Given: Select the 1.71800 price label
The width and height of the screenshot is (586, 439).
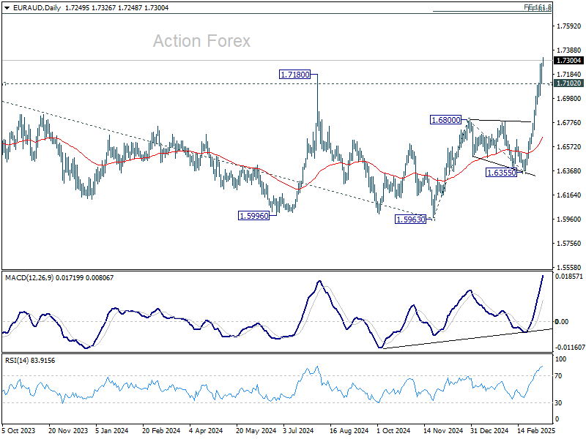Looking at the screenshot, I should [x=295, y=75].
